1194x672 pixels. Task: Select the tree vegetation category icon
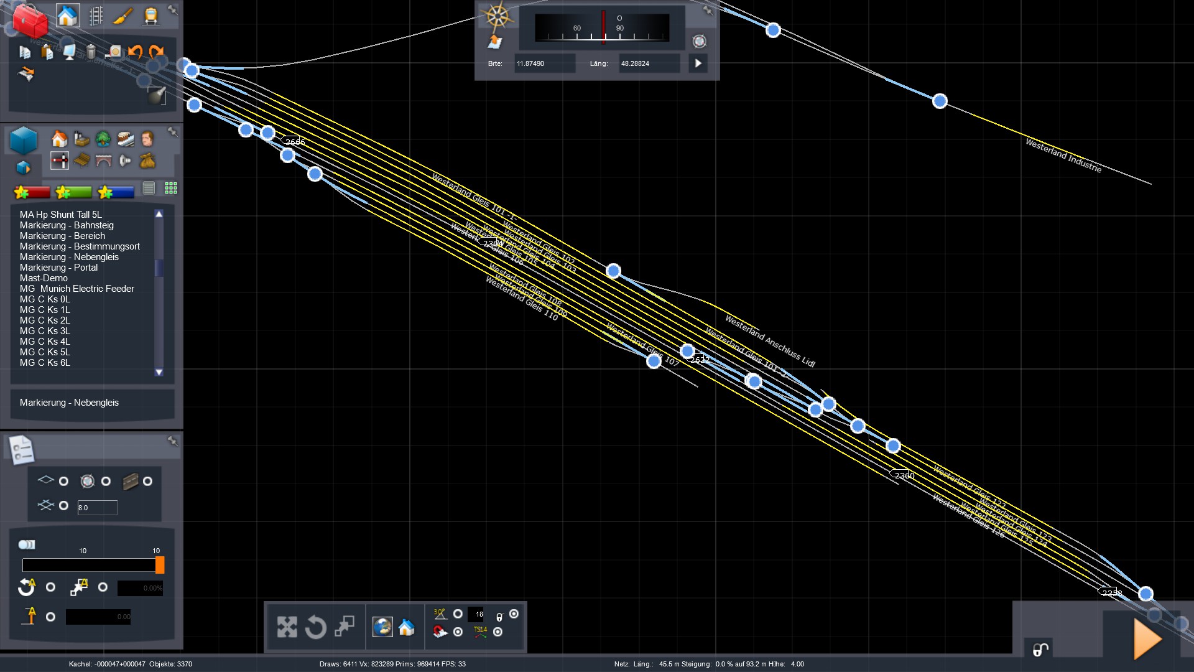click(x=103, y=139)
